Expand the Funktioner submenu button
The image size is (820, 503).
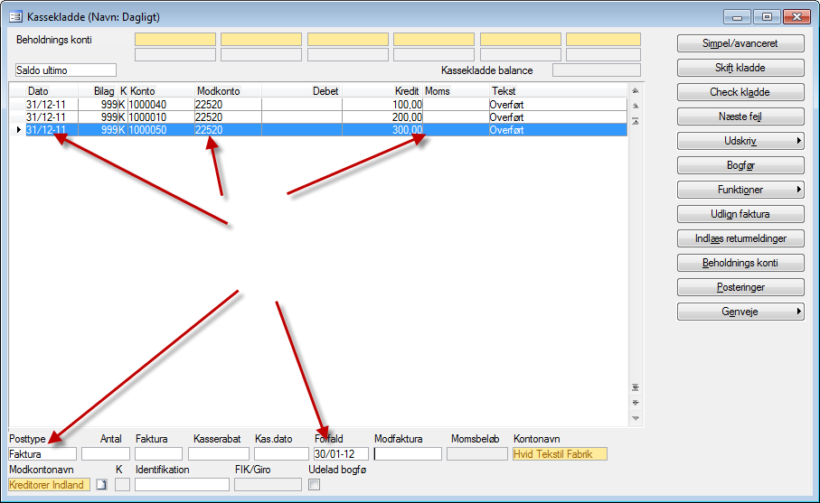point(740,190)
